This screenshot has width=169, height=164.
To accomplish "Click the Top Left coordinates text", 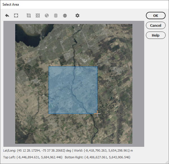I will (x=33, y=157).
